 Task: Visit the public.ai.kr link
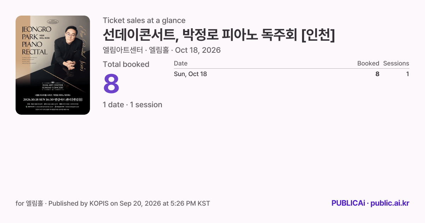(x=390, y=203)
